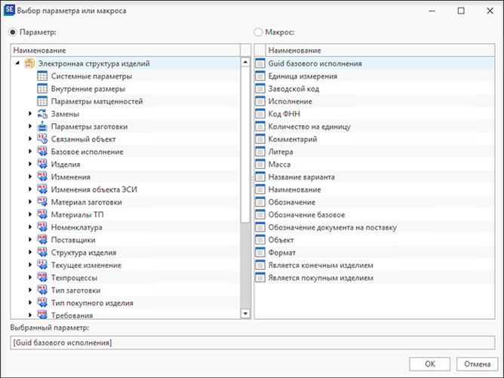Screen dimensions: 504x378
Task: Click the Замены swap icon
Action: click(x=42, y=114)
